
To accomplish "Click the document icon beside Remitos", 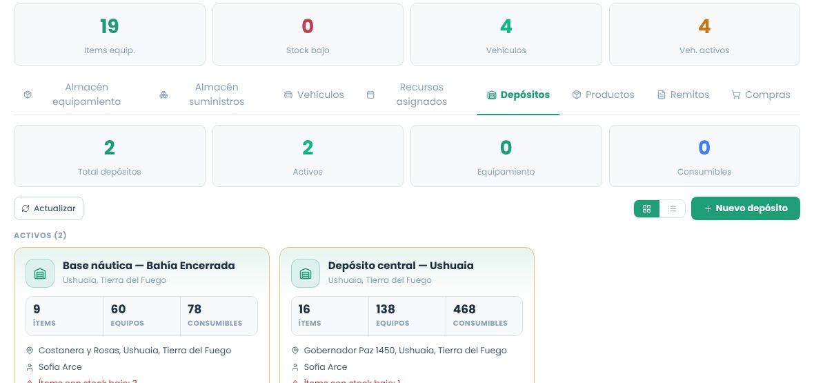I will point(662,95).
